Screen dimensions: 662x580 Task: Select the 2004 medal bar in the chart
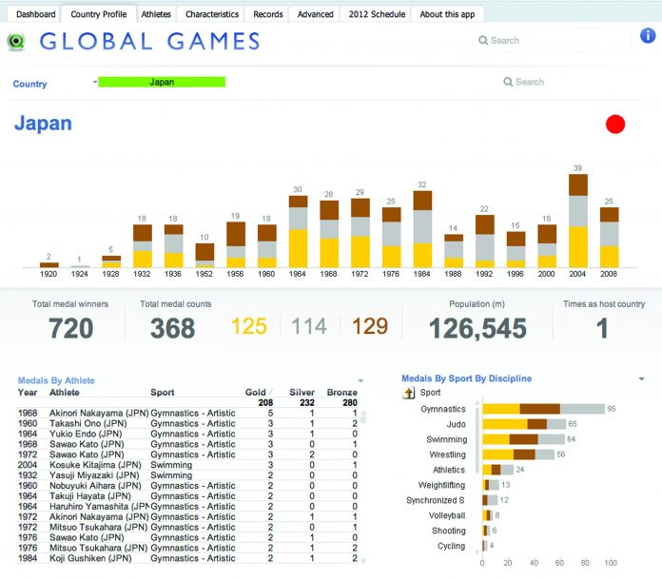click(x=577, y=221)
